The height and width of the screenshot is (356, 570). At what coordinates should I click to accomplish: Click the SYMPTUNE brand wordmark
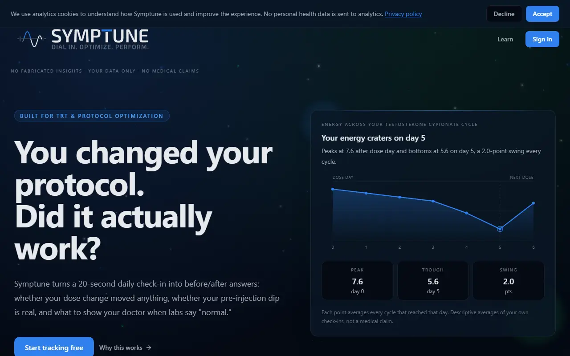click(x=100, y=36)
